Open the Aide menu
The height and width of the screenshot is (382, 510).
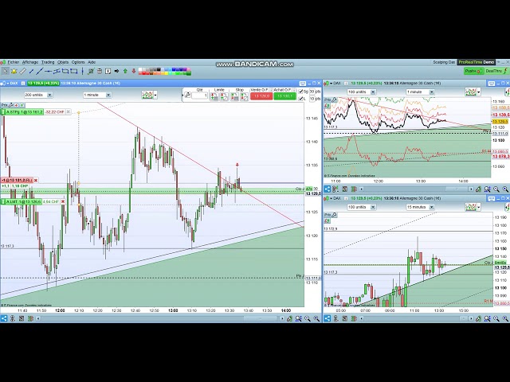coord(92,62)
